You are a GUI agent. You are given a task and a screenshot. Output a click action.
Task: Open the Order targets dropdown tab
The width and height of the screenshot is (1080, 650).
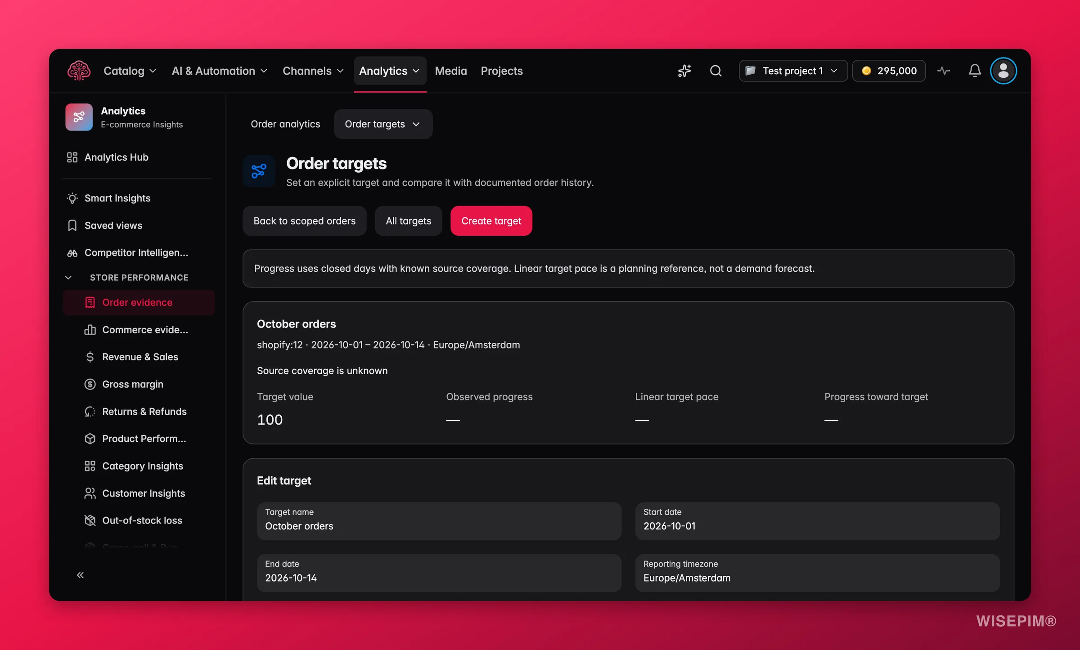click(383, 124)
